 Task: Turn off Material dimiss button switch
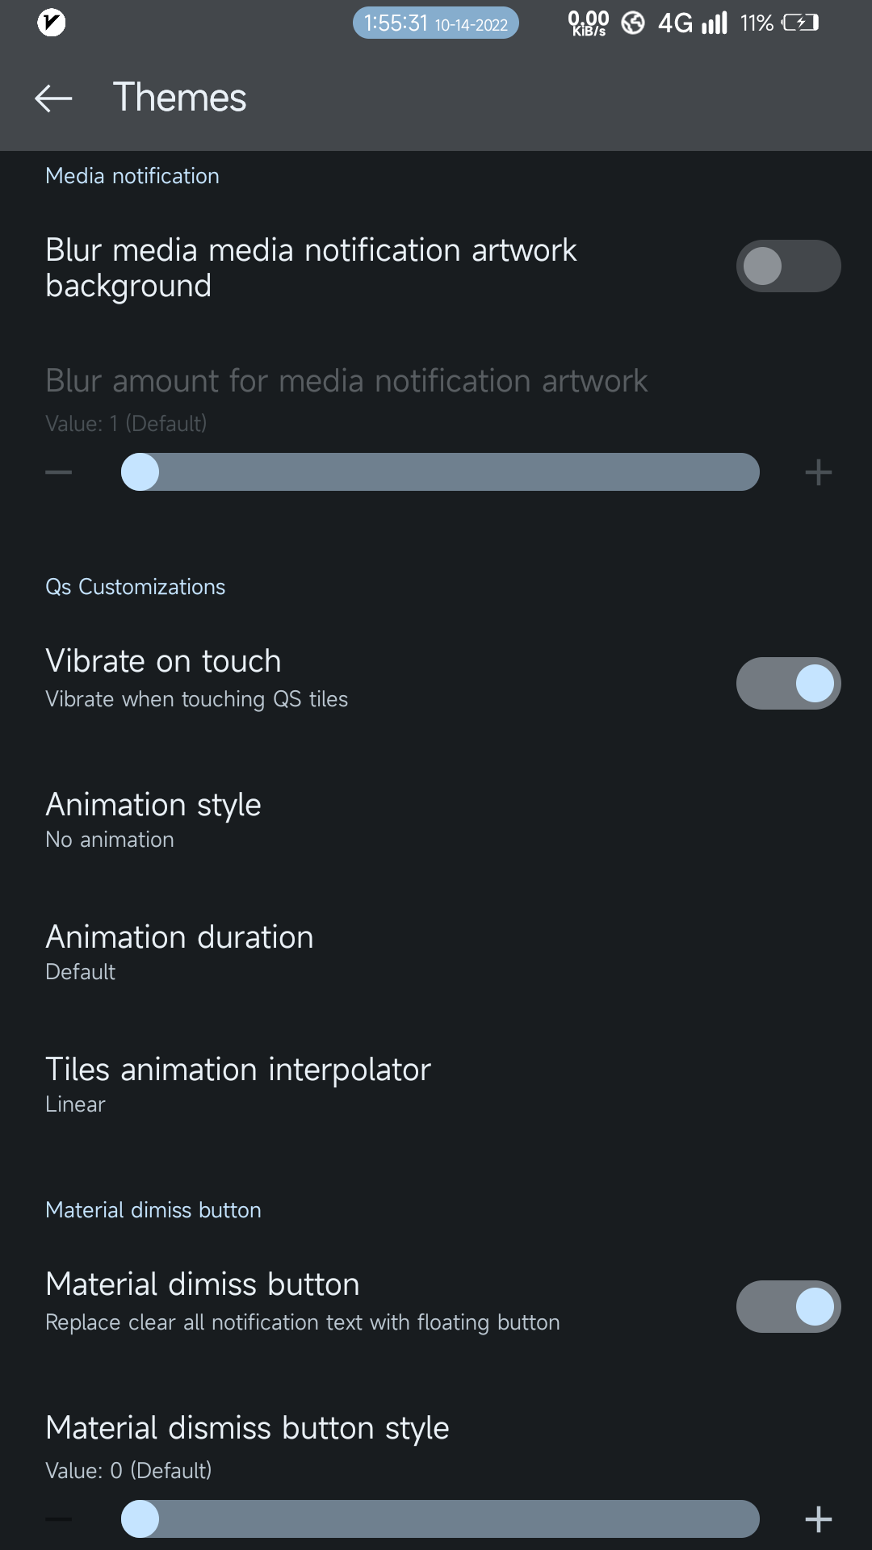[788, 1306]
